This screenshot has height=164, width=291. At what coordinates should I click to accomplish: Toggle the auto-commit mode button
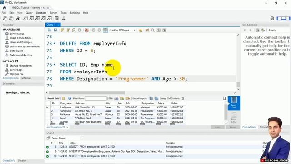105,30
